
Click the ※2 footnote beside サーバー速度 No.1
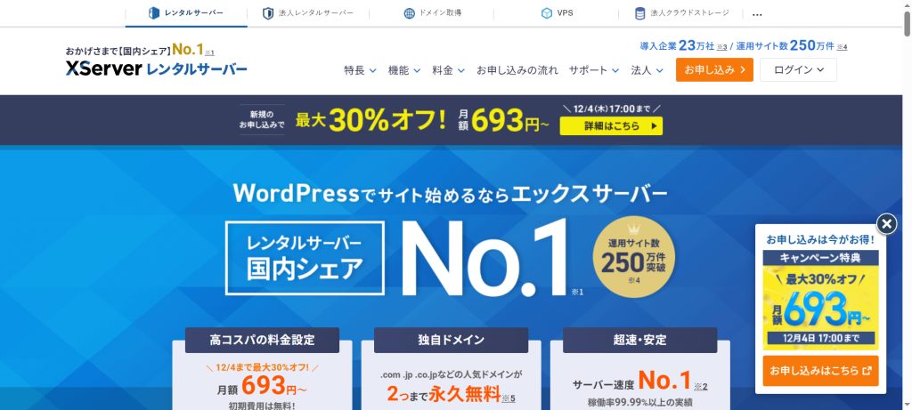coord(701,386)
